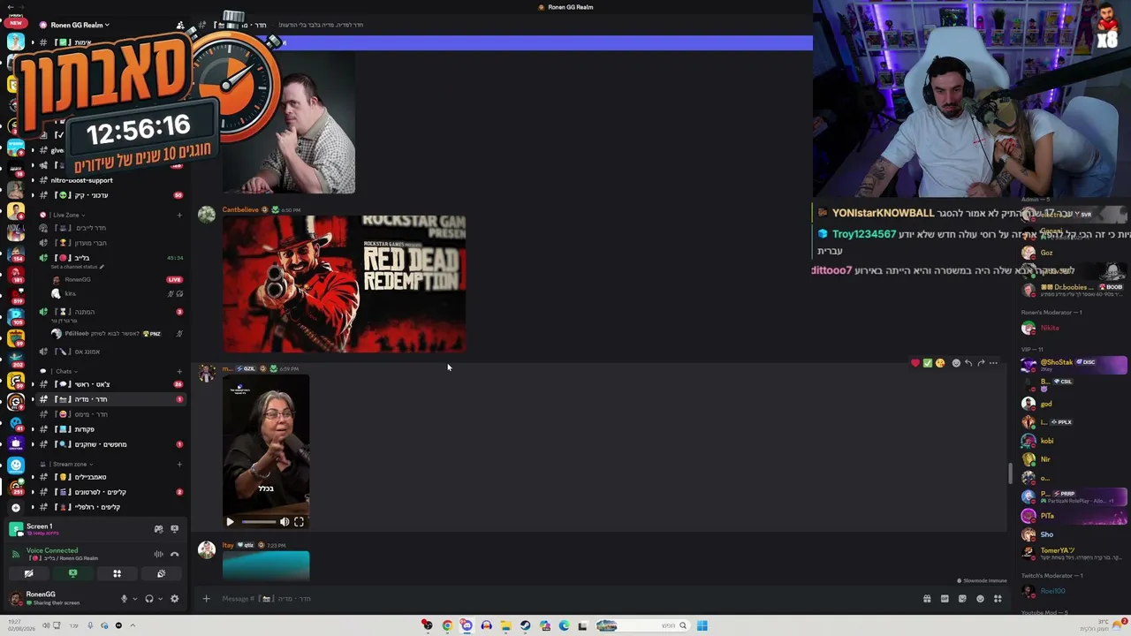This screenshot has height=636, width=1131.
Task: Stop streaming Screen 1
Action: click(174, 529)
